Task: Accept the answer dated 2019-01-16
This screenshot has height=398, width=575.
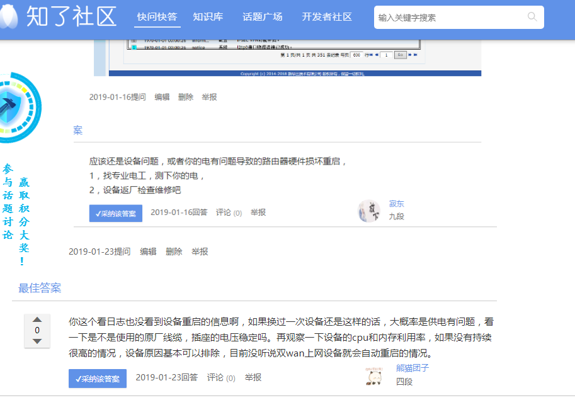Action: coord(115,214)
